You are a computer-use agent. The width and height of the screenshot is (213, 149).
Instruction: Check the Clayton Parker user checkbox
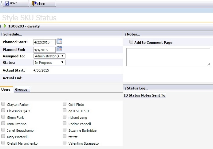[3, 104]
